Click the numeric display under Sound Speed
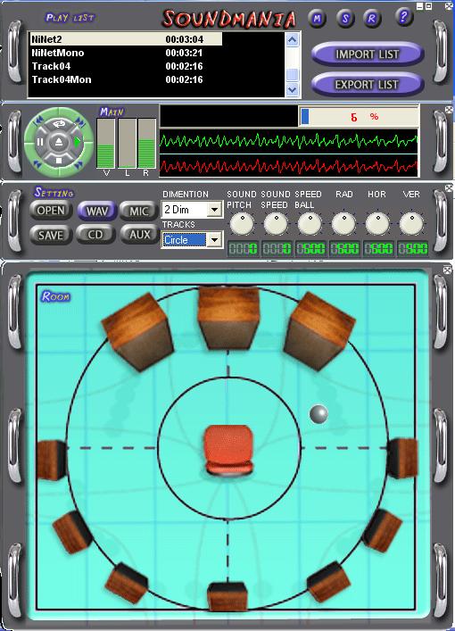Screen dimensions: 455x631 [277, 249]
